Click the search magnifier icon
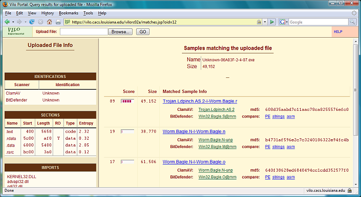This screenshot has height=197, width=361. point(352,22)
